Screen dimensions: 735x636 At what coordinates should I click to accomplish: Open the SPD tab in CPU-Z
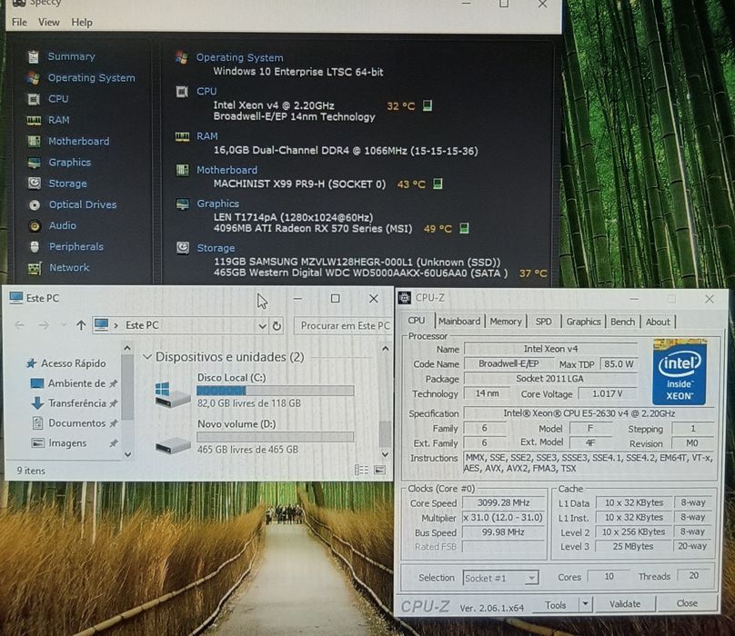(x=543, y=322)
